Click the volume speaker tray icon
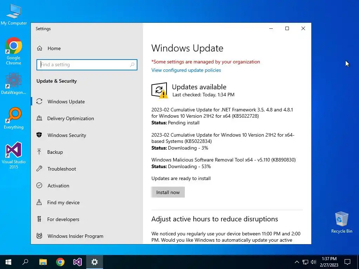Screen dimensions: 359x269 pyautogui.click(x=313, y=262)
